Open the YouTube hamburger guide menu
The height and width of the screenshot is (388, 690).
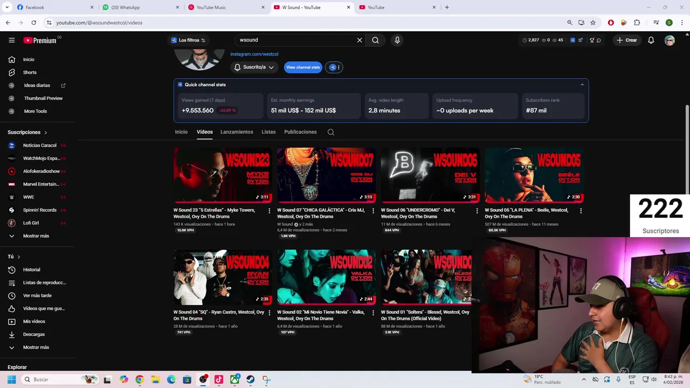click(x=11, y=40)
